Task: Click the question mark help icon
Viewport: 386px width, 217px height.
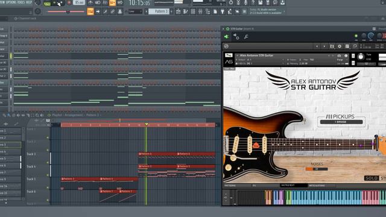Action: click(x=253, y=2)
